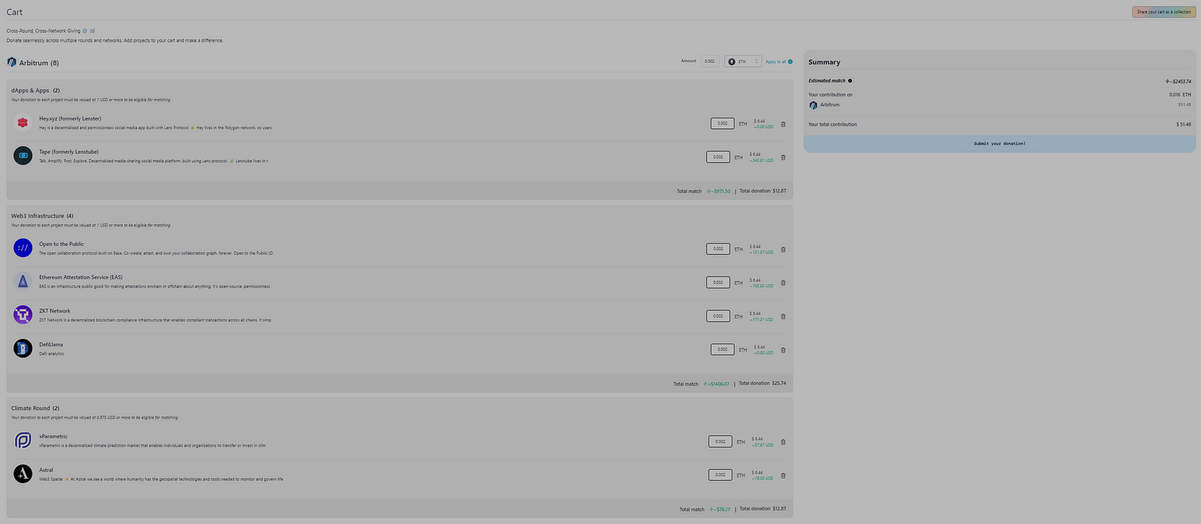Screen dimensions: 1201x524
Task: Edit Astral donation amount field
Action: [720, 475]
